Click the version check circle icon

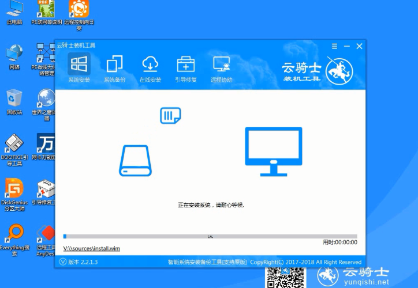pos(63,262)
